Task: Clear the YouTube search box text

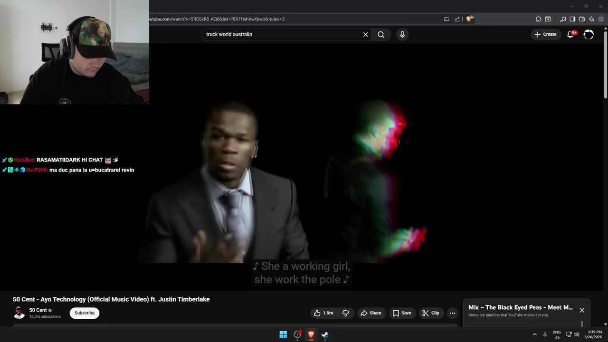Action: pyautogui.click(x=366, y=34)
